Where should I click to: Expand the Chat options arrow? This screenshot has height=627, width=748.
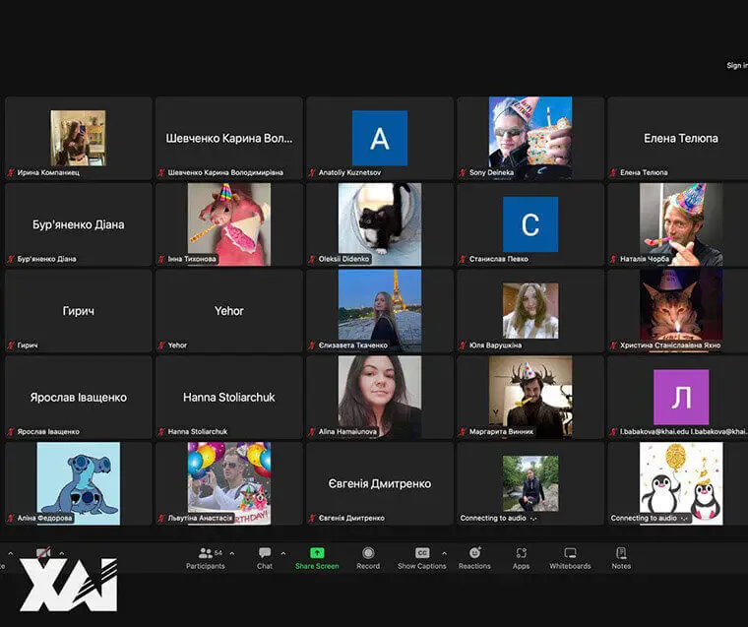tap(283, 552)
